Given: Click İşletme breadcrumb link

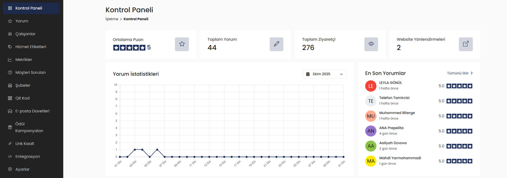Looking at the screenshot, I should [112, 19].
